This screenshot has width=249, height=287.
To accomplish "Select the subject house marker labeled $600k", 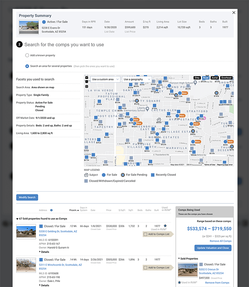I will (x=159, y=120).
